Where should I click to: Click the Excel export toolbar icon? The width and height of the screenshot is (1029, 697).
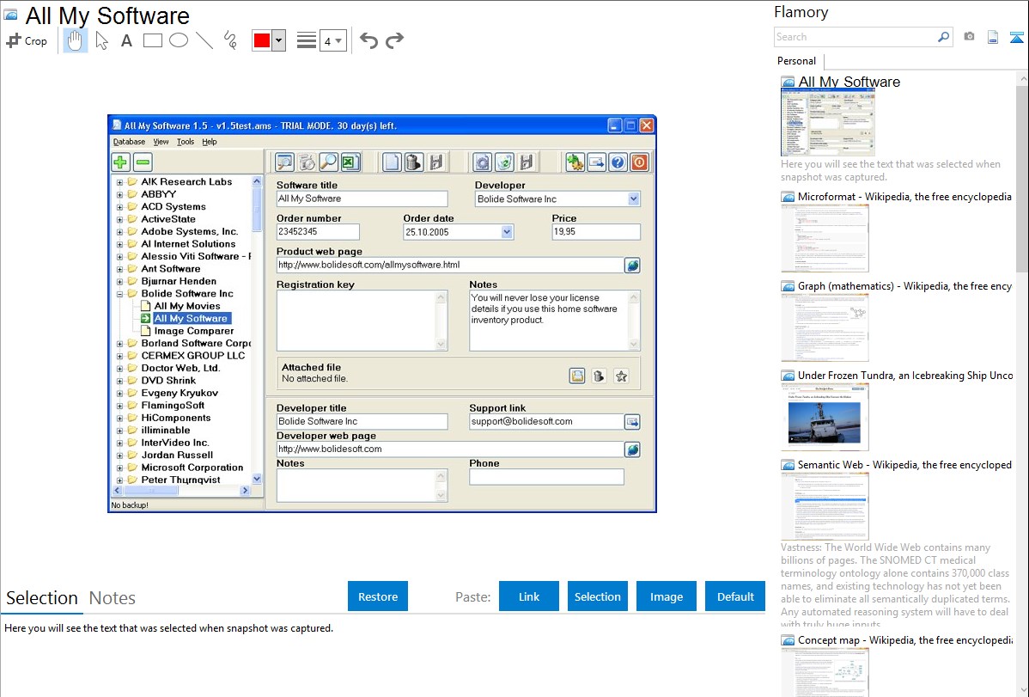coord(351,162)
